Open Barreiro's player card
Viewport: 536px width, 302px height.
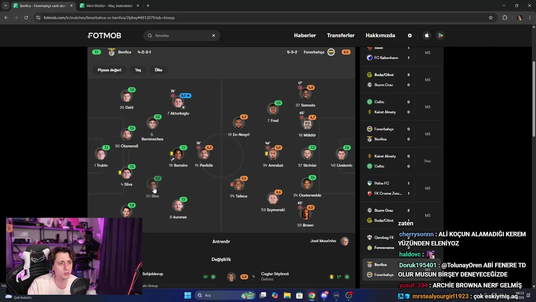[x=178, y=155]
